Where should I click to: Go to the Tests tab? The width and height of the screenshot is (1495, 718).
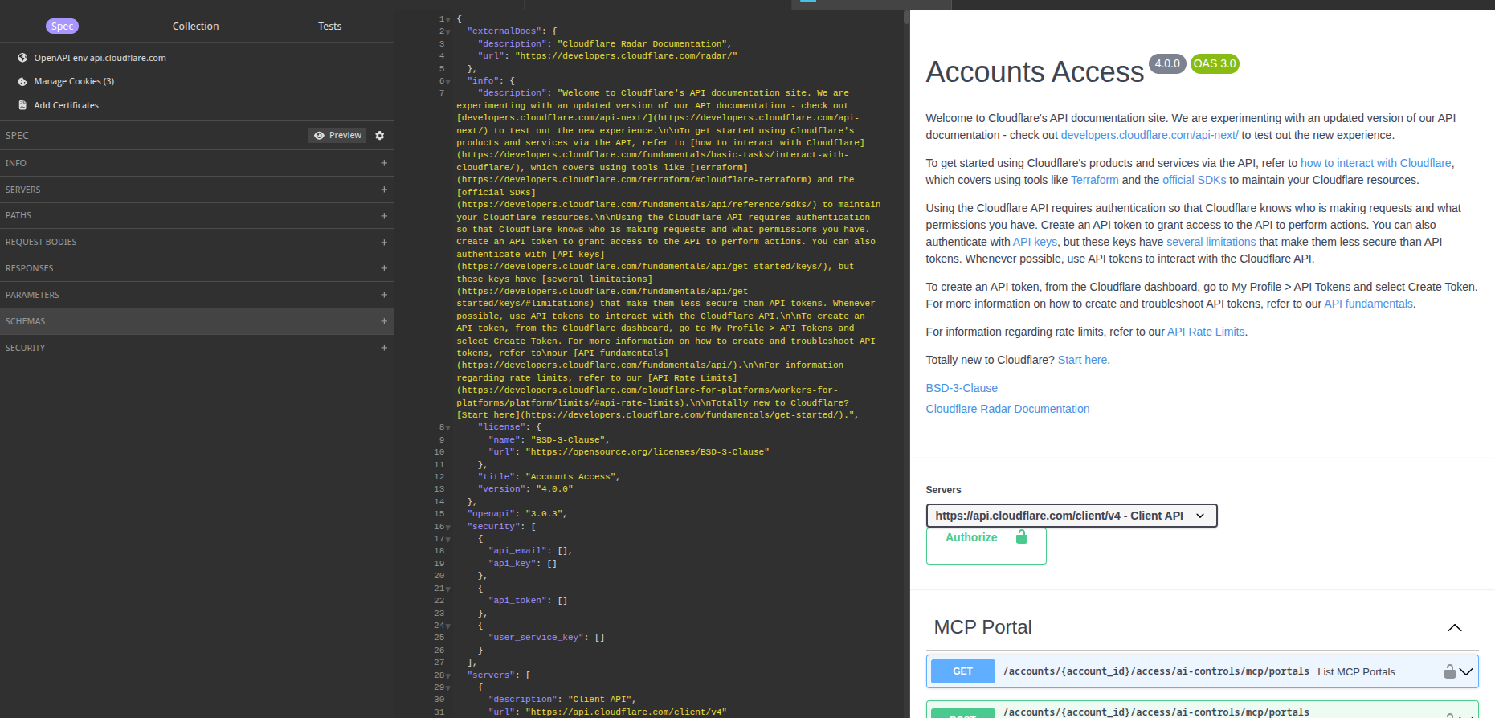point(329,27)
